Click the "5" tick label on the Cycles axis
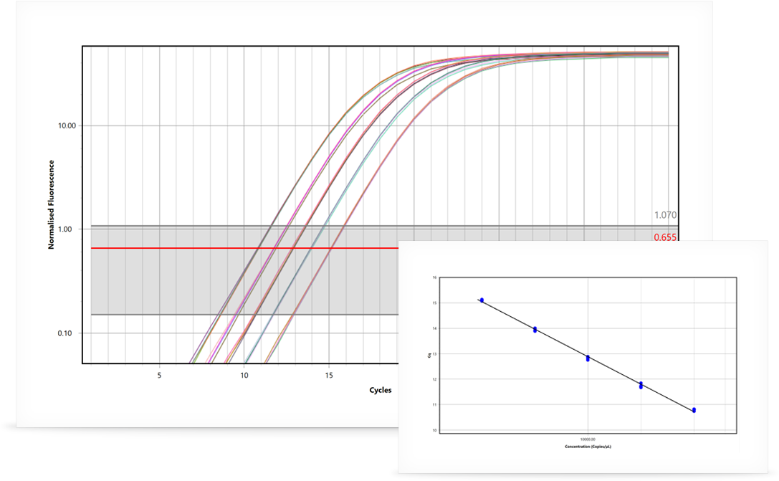The image size is (779, 481). [x=160, y=376]
